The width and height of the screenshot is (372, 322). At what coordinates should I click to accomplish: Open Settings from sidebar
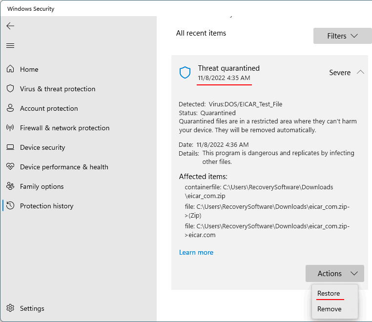32,308
